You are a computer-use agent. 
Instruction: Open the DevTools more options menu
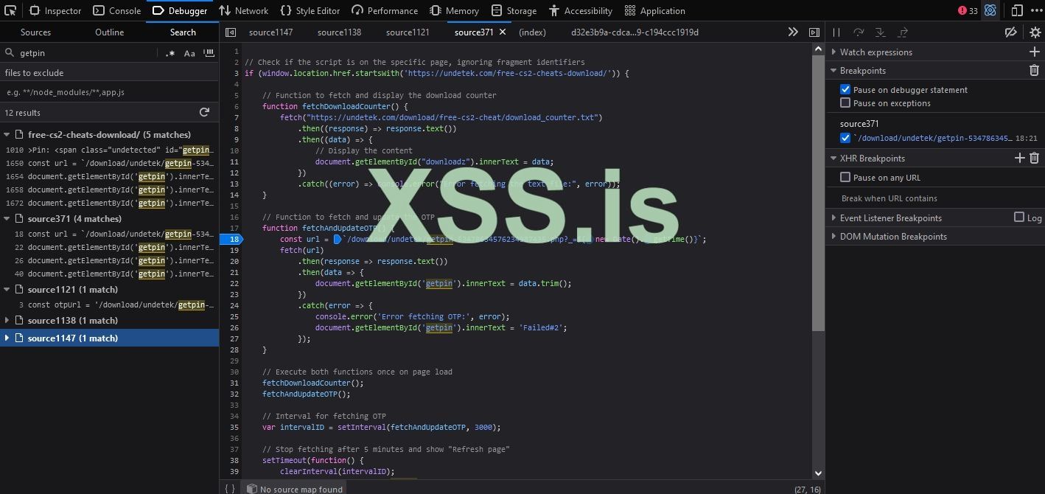(x=1036, y=10)
